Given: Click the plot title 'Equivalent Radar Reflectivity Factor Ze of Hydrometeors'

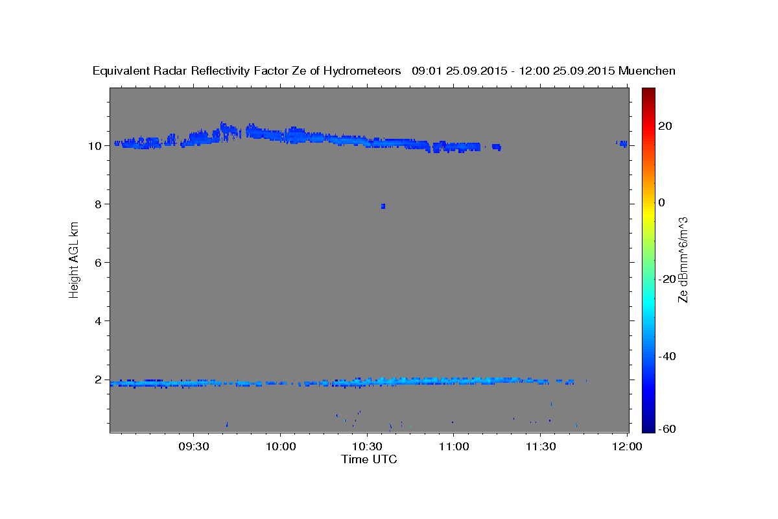Looking at the screenshot, I should click(247, 71).
